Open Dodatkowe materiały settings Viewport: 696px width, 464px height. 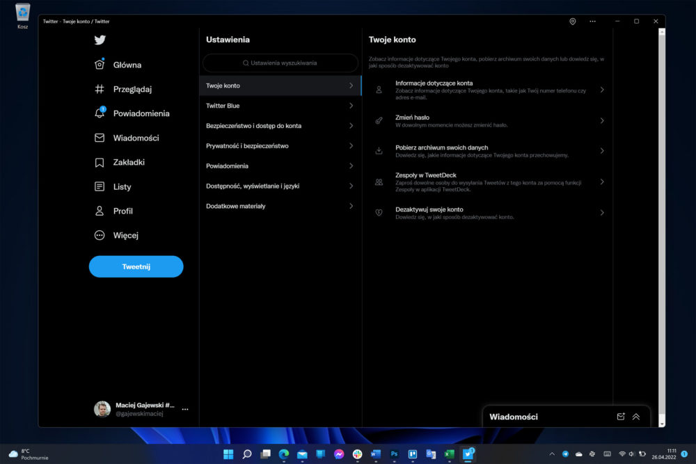(x=280, y=206)
